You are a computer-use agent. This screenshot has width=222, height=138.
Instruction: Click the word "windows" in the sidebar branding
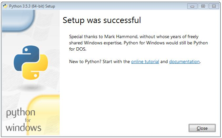[x=24, y=127]
